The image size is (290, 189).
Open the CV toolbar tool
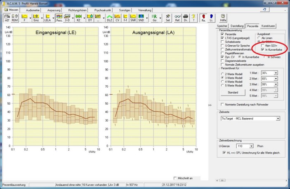(x=118, y=18)
